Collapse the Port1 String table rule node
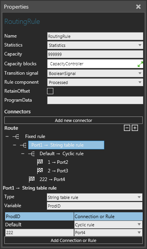 tap(15, 145)
